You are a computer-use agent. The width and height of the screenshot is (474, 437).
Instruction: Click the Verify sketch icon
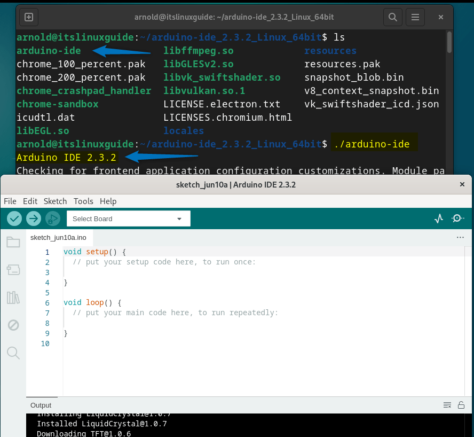tap(14, 218)
